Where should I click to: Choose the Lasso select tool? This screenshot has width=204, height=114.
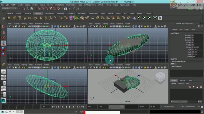(x=3, y=32)
